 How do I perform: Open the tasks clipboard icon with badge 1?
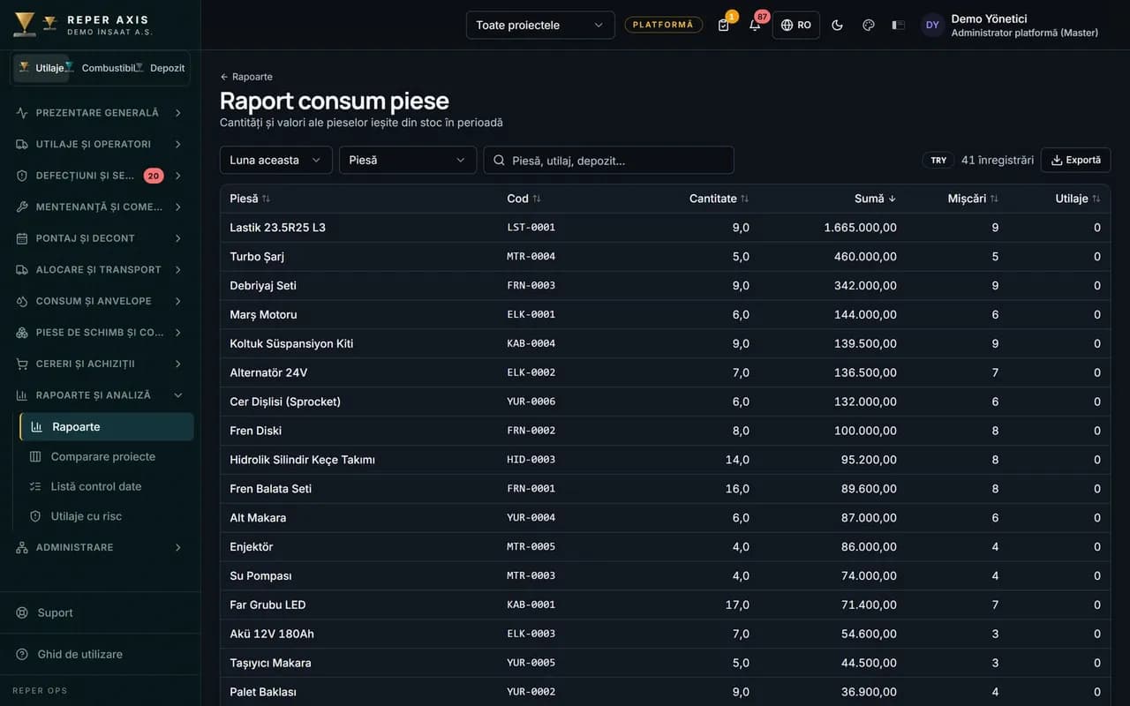724,25
